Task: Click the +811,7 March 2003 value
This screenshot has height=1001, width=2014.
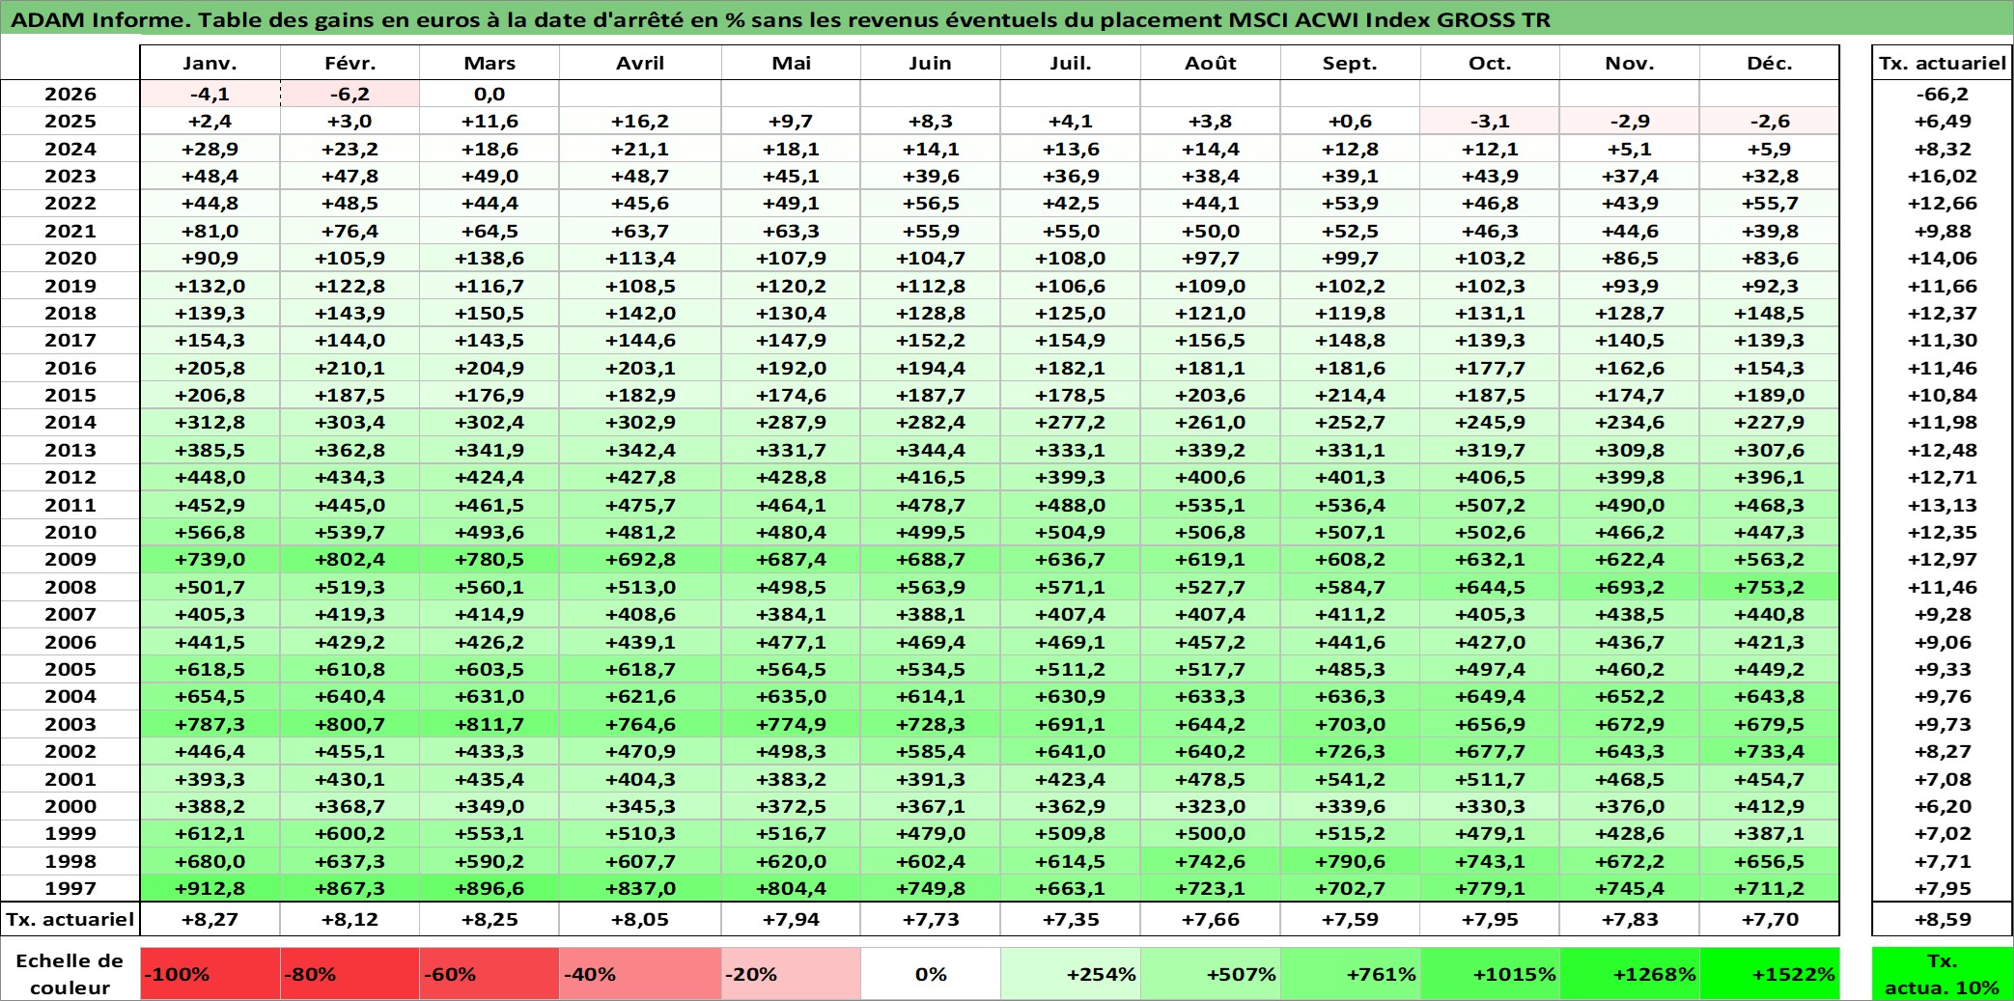Action: 490,724
